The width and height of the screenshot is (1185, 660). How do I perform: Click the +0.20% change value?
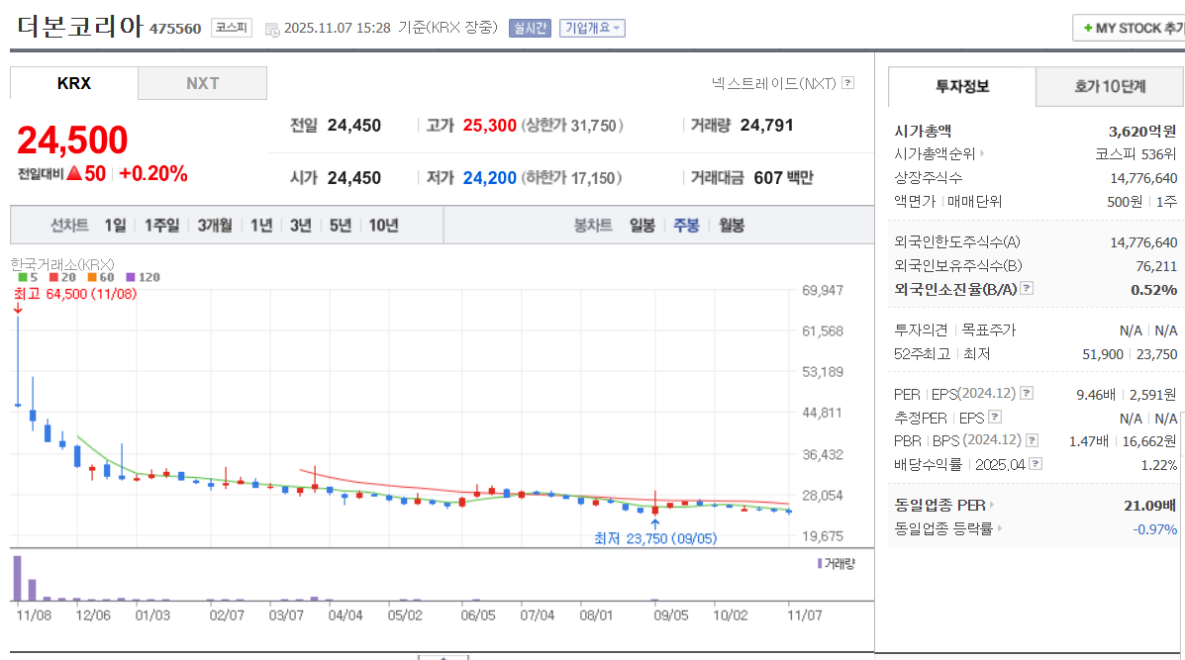153,174
